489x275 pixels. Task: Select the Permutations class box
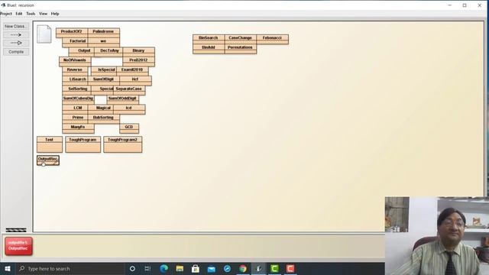click(x=241, y=49)
